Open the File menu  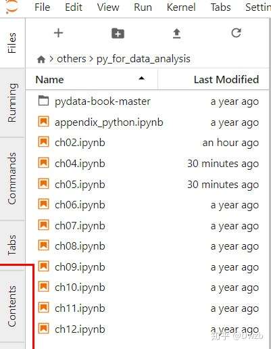tap(43, 7)
